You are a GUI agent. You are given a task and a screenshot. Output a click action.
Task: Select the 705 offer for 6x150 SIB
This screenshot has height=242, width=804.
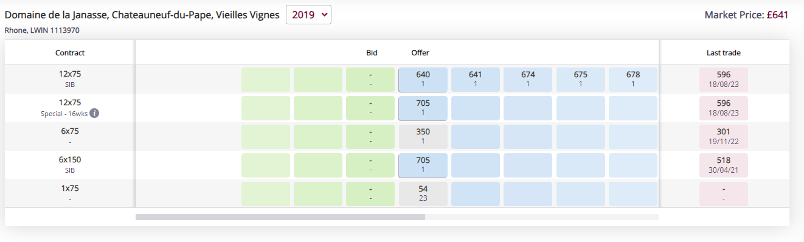pyautogui.click(x=423, y=165)
